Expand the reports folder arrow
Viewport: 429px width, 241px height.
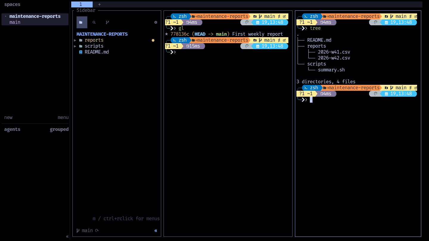click(x=75, y=40)
